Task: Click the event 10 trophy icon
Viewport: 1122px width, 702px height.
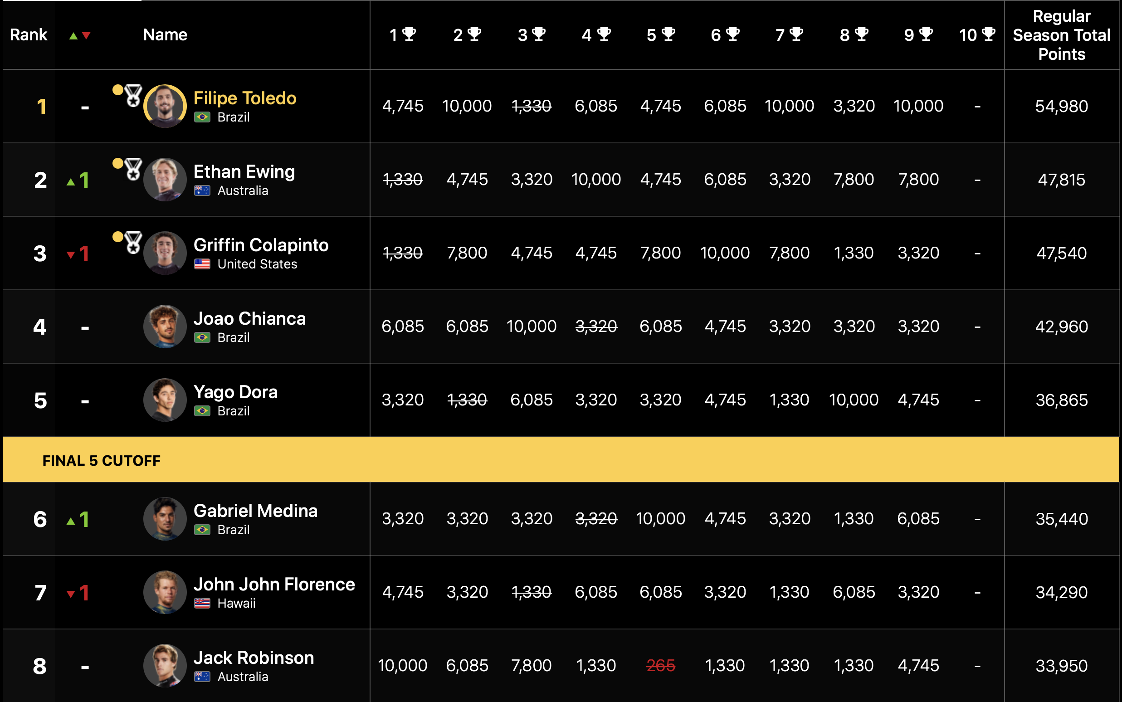Action: click(x=989, y=34)
